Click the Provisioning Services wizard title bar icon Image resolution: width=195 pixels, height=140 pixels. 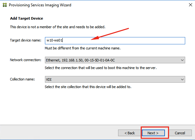pyautogui.click(x=5, y=5)
